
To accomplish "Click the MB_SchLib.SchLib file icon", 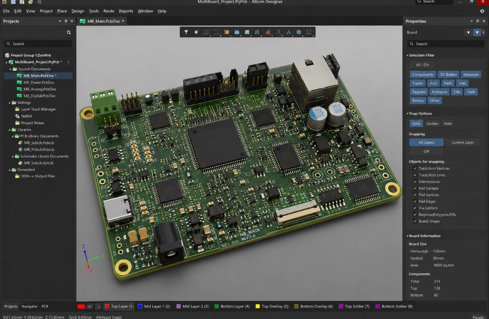I will (x=20, y=163).
